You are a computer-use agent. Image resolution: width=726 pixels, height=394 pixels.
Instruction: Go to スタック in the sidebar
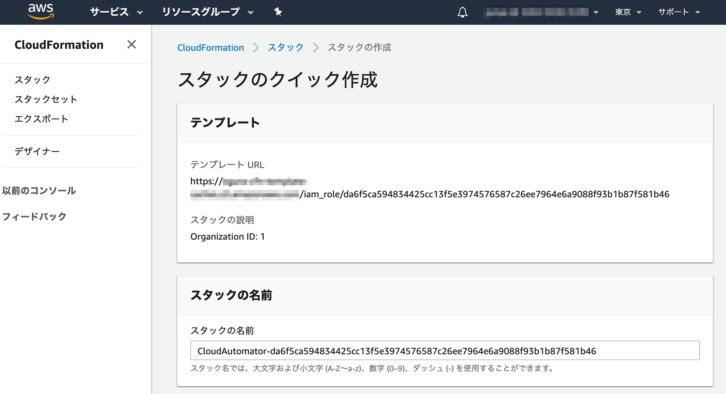[x=32, y=80]
